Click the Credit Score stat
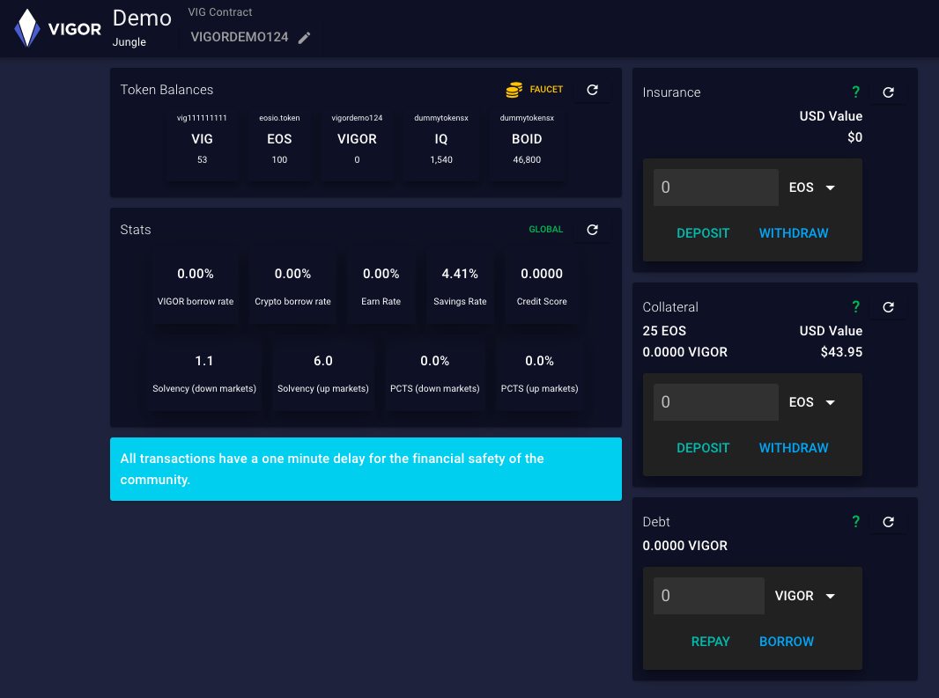Viewport: 939px width, 698px height. 542,287
